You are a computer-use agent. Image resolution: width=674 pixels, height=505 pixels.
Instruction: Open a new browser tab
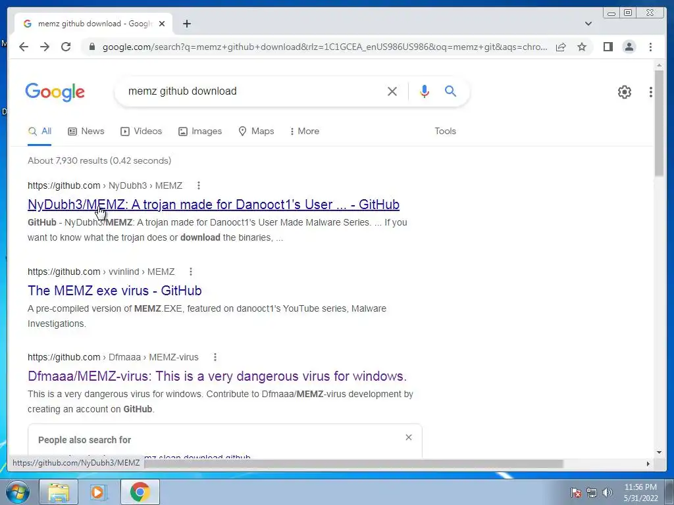pos(186,24)
